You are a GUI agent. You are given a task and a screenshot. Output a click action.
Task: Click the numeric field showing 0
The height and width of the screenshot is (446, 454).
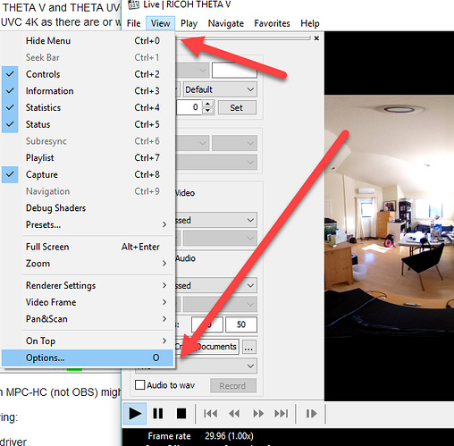coord(189,107)
